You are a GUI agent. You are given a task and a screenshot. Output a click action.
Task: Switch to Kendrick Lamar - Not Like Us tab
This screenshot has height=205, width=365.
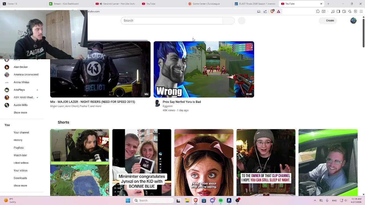pos(115,4)
